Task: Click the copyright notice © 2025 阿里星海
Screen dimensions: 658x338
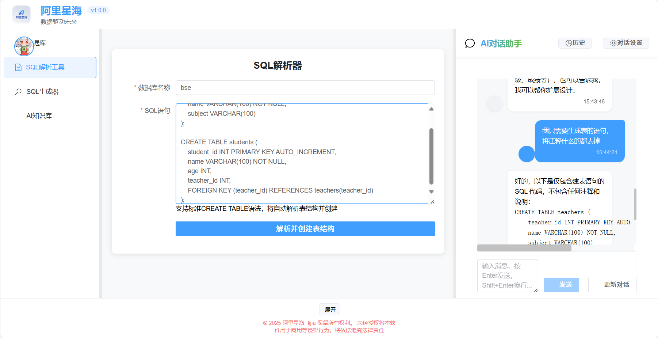Action: [329, 326]
